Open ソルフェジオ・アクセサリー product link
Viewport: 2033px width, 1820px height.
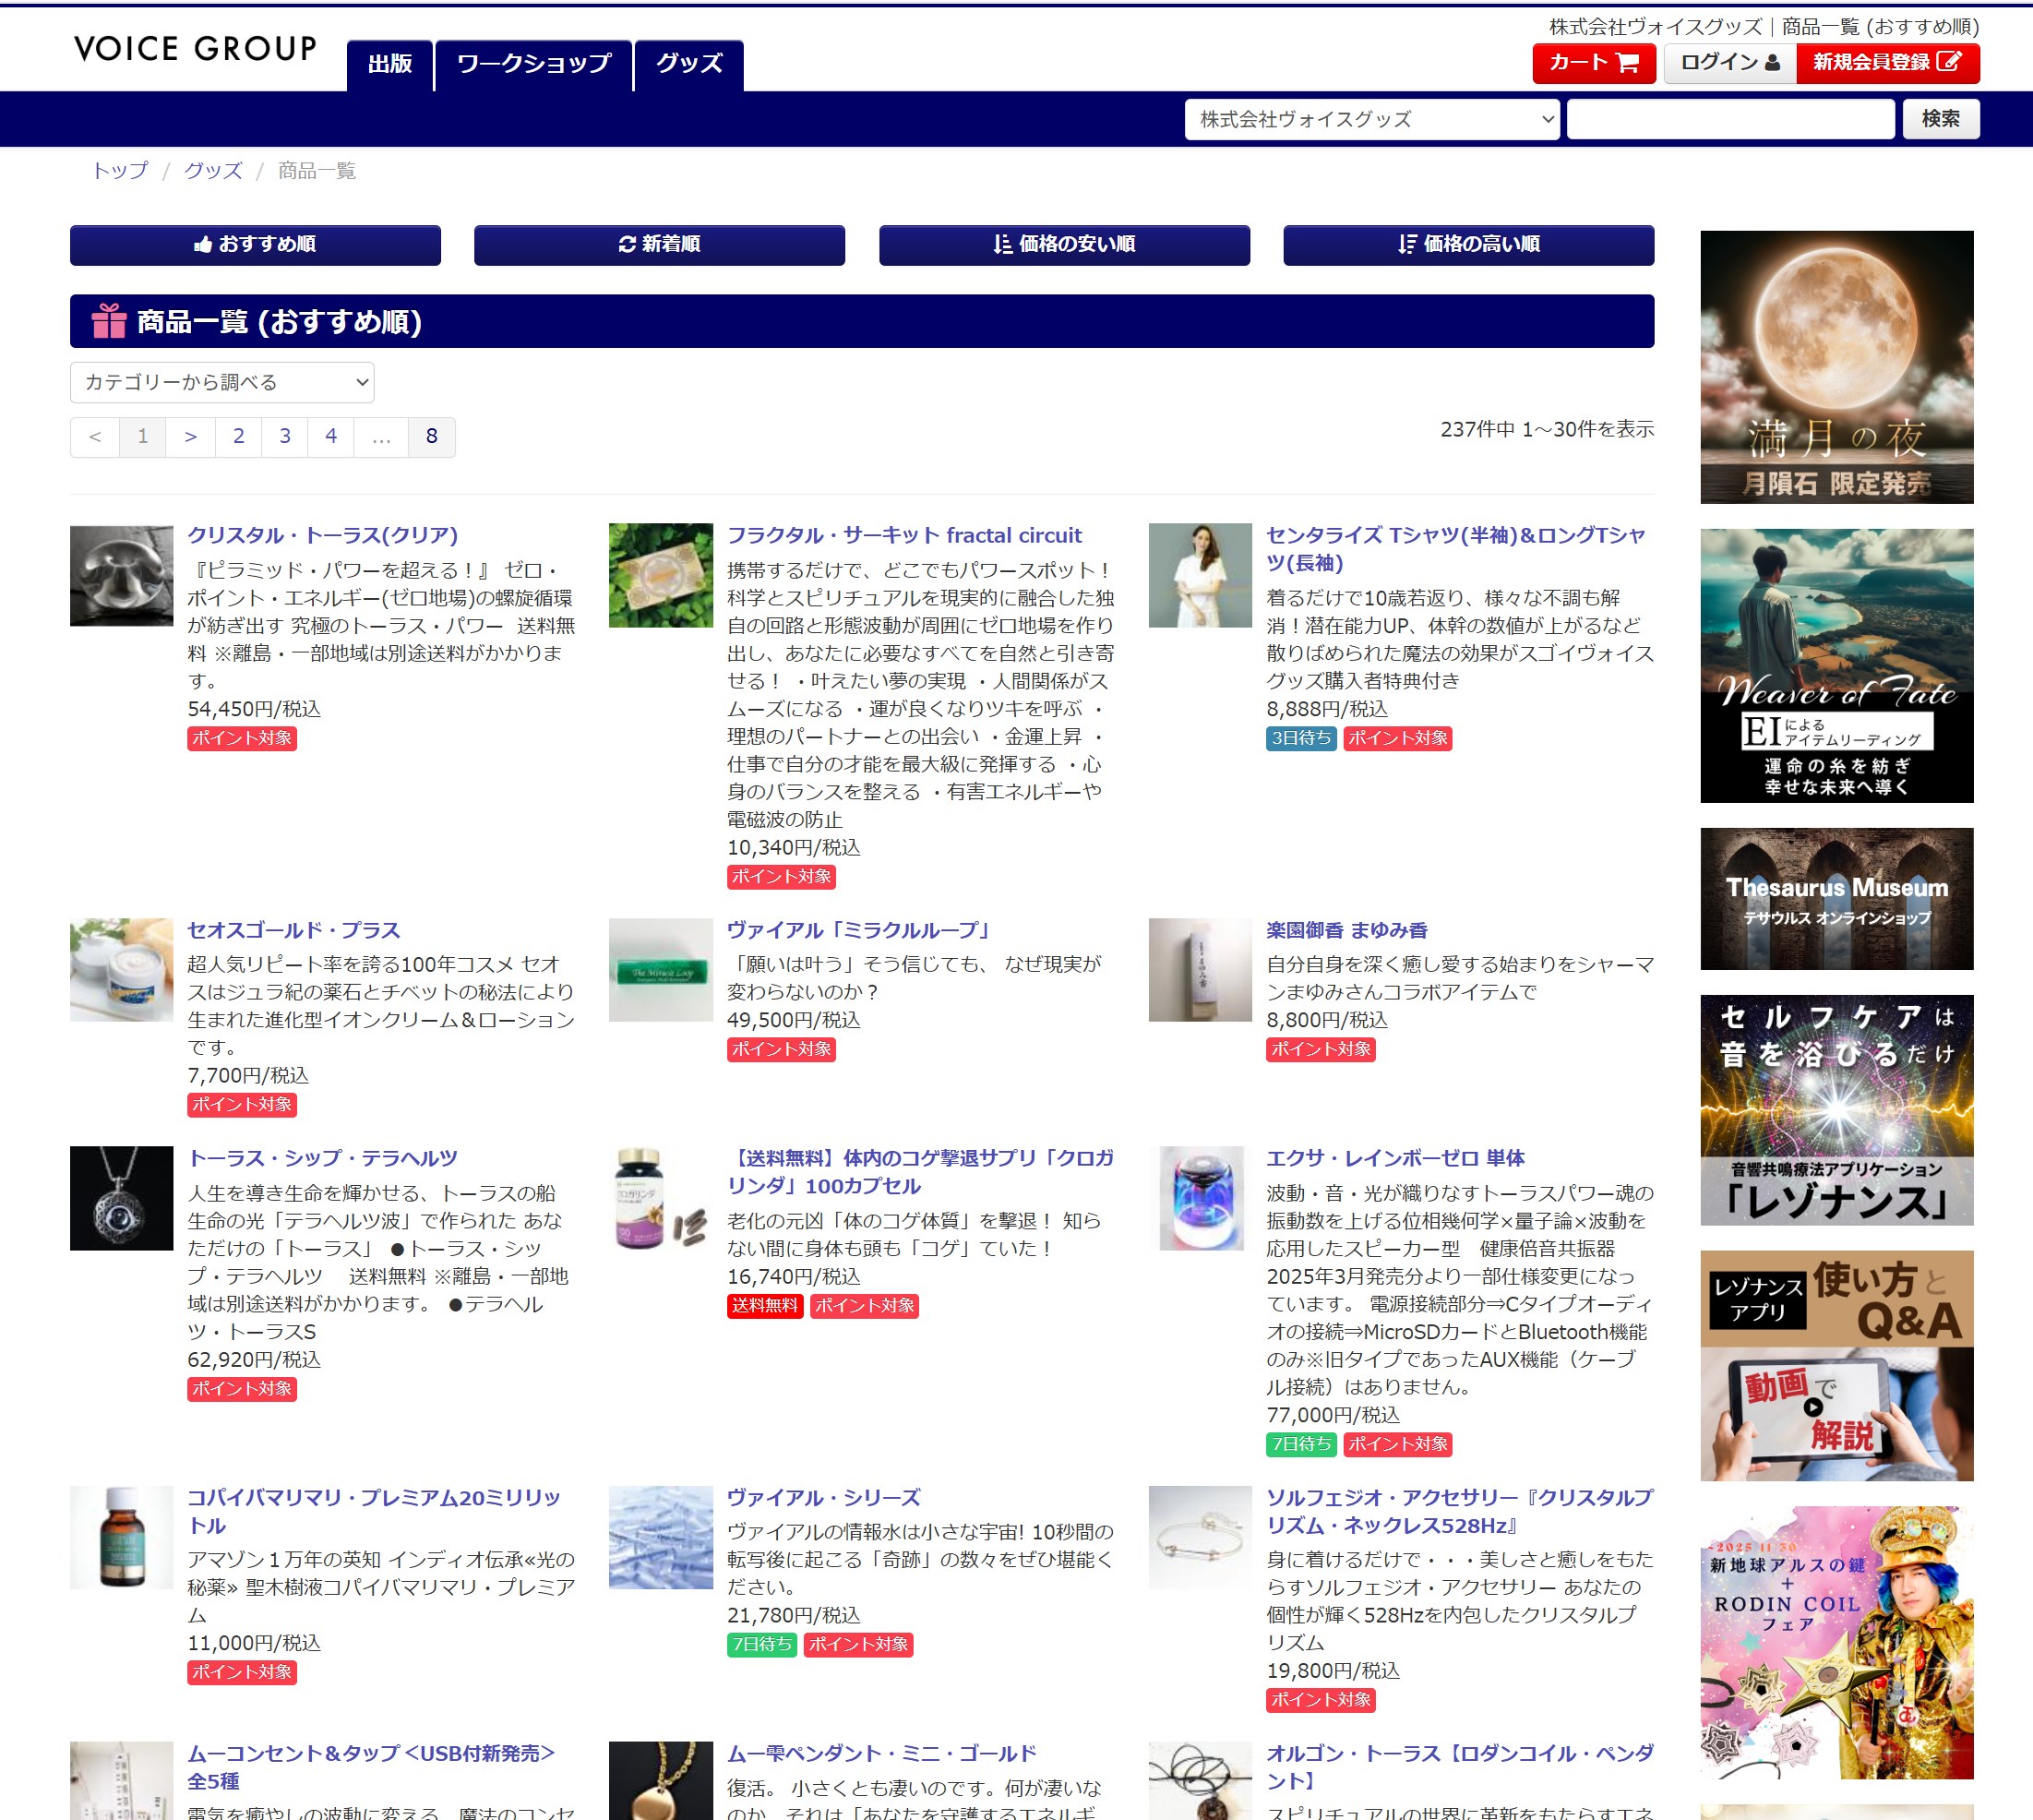click(x=1459, y=1511)
